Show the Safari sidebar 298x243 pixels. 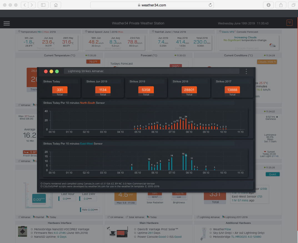point(43,5)
